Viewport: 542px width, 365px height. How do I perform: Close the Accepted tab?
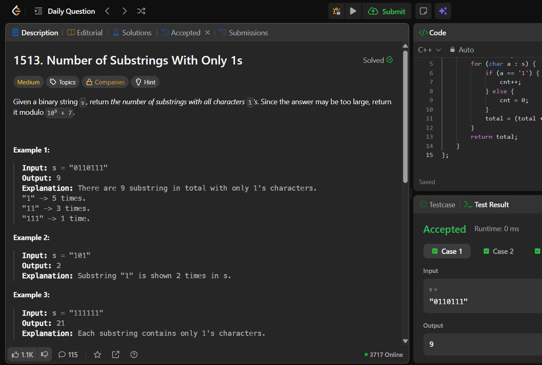pos(207,32)
